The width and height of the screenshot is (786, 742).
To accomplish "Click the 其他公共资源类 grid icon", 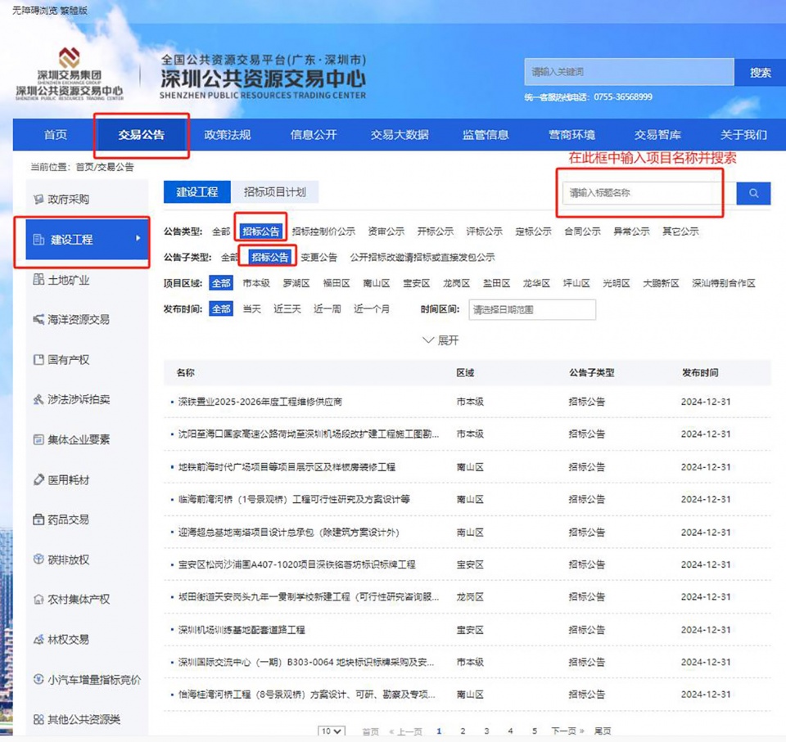I will (x=38, y=719).
